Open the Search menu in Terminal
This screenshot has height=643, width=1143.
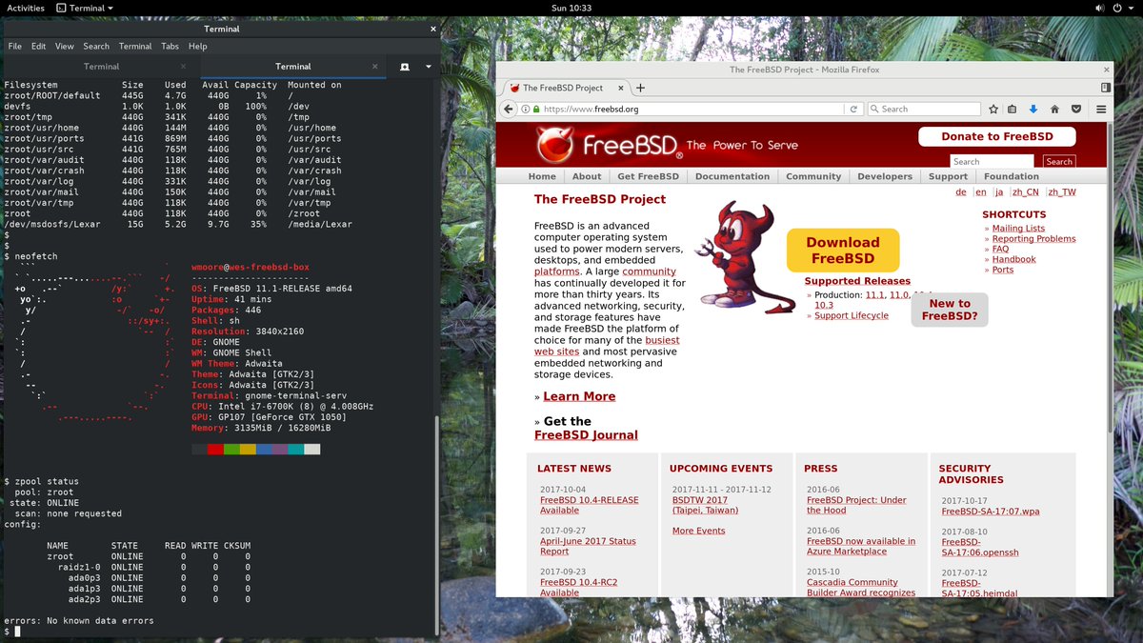(x=96, y=46)
